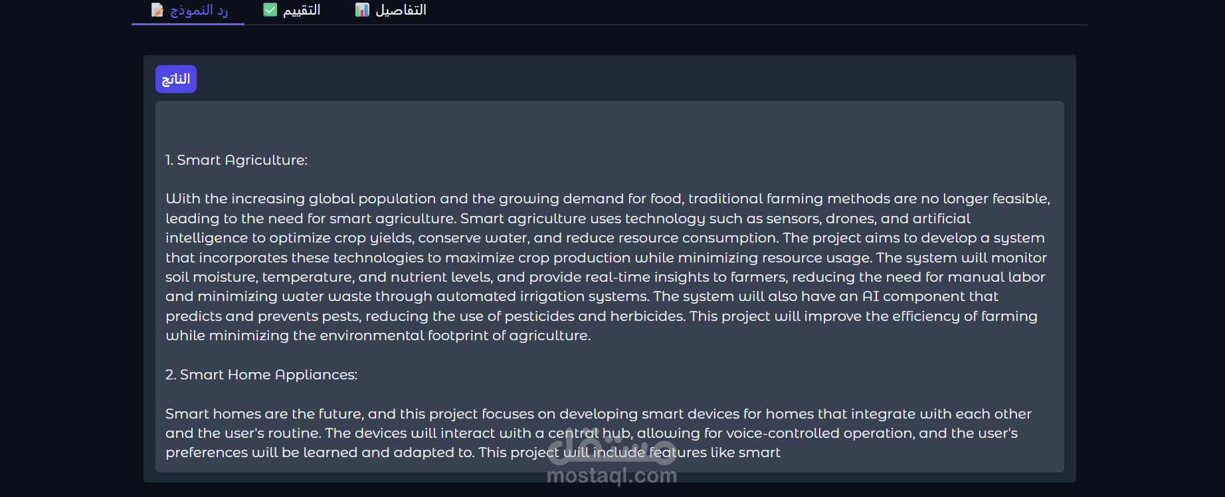1225x497 pixels.
Task: Click the memo pencil icon on model response tab
Action: click(x=157, y=10)
